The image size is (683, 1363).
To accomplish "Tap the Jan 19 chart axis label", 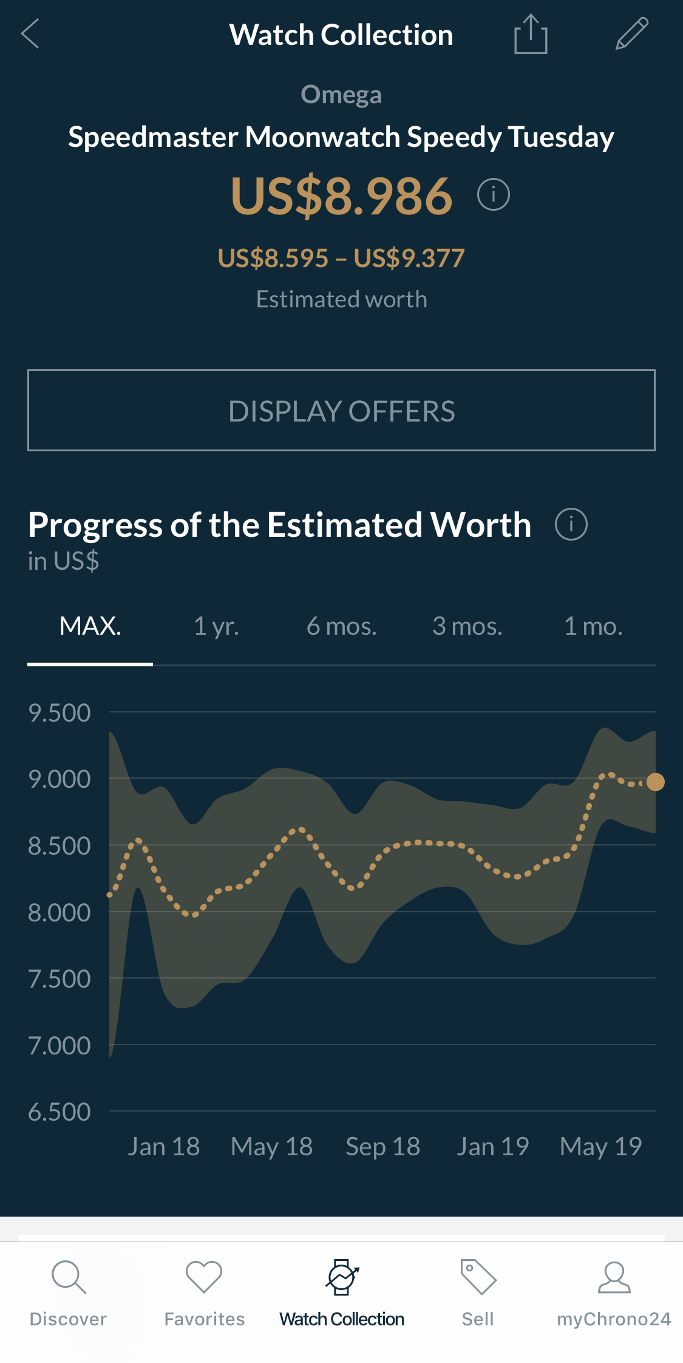I will (x=493, y=1147).
